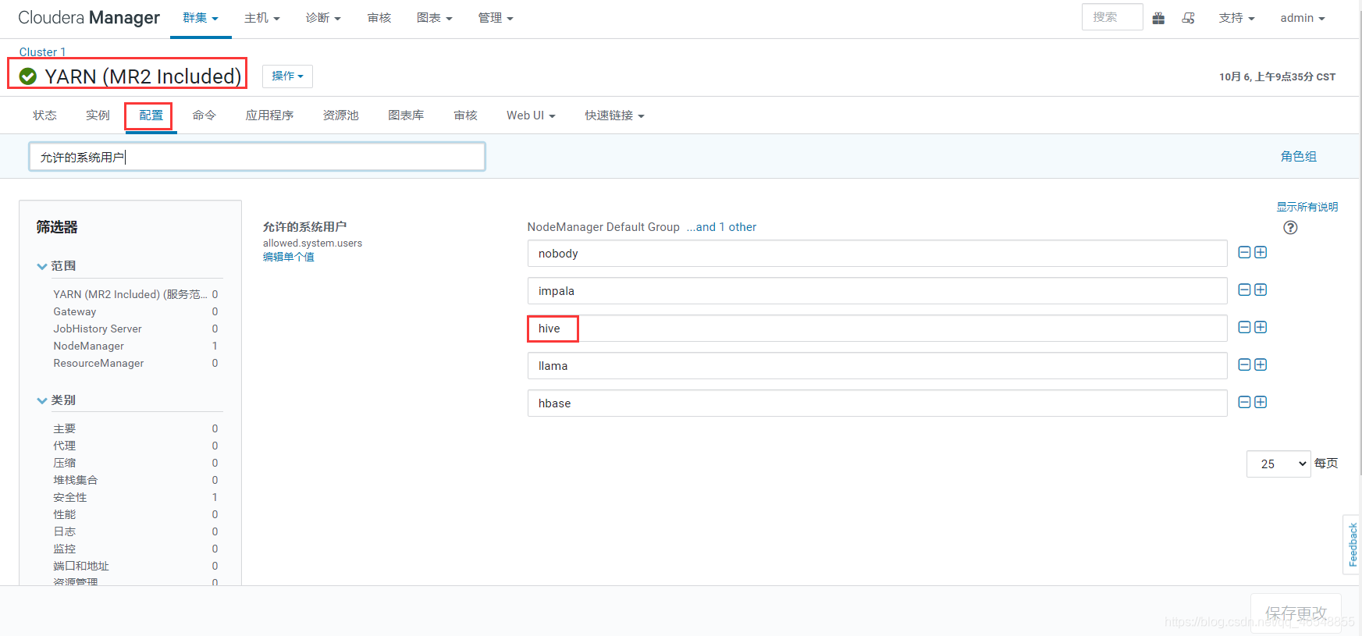Viewport: 1362px width, 636px height.
Task: Click the hive value field
Action: [x=877, y=329]
